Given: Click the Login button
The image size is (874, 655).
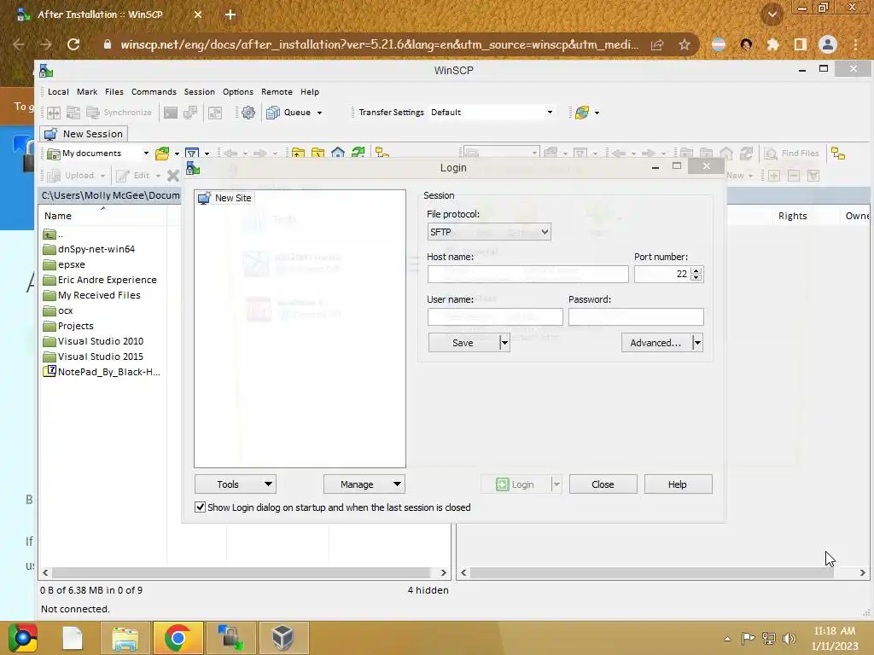Looking at the screenshot, I should 516,484.
